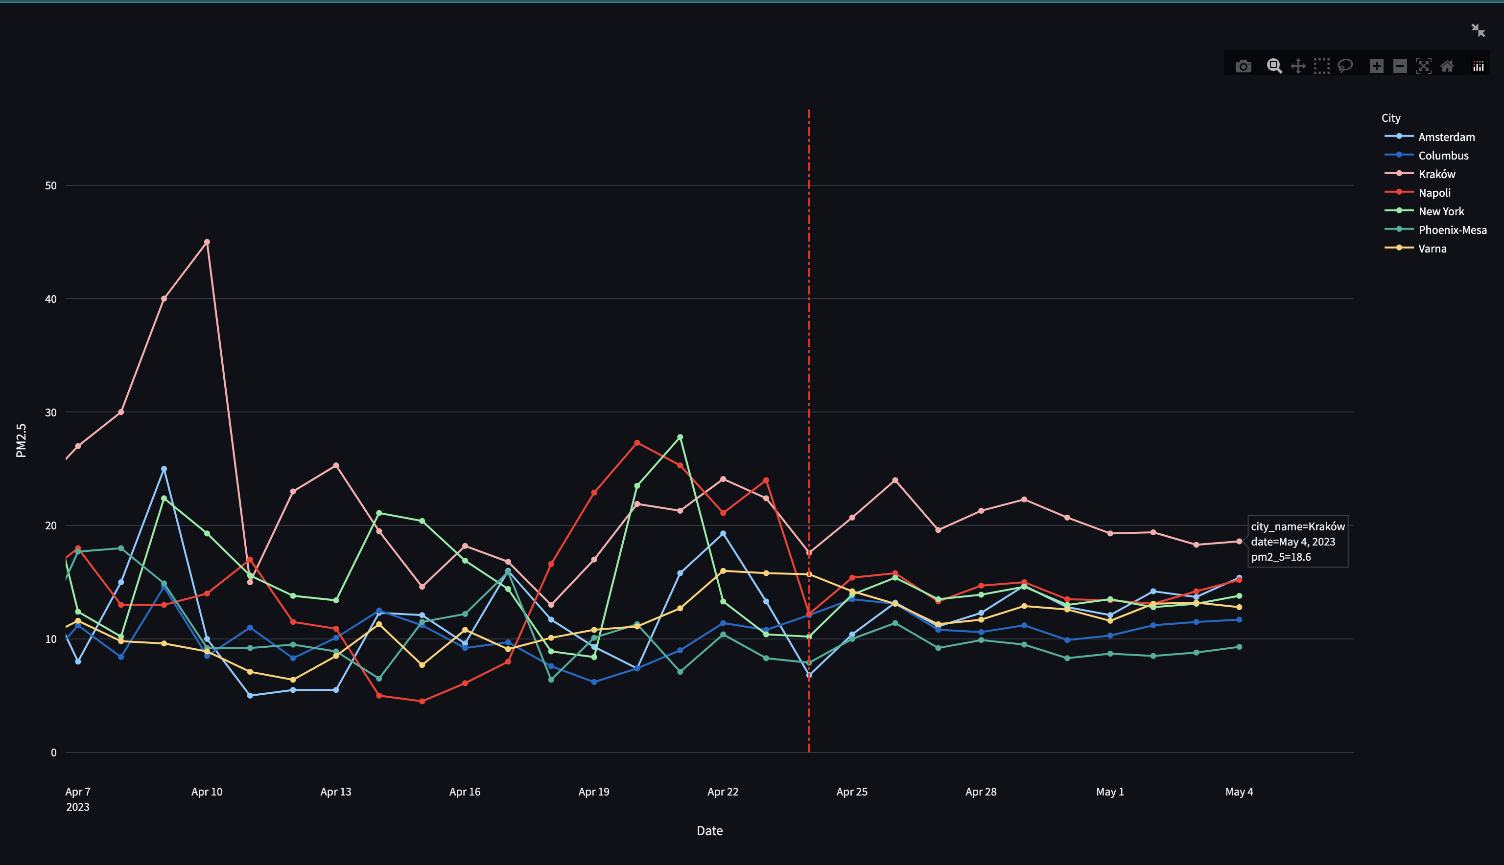Click the '30' y-axis tick label

pos(50,412)
